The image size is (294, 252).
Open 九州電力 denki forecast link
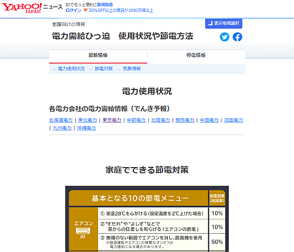[62, 128]
